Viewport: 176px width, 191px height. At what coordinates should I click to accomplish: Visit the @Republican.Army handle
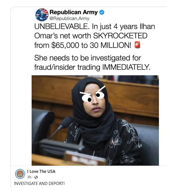pos(69,18)
